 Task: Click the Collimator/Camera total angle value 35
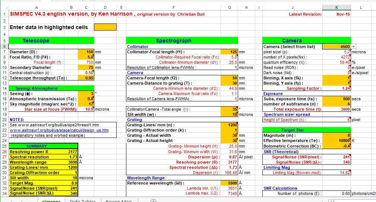click(229, 109)
